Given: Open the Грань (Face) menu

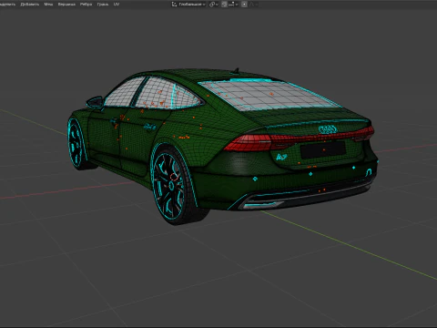Looking at the screenshot, I should (x=103, y=5).
